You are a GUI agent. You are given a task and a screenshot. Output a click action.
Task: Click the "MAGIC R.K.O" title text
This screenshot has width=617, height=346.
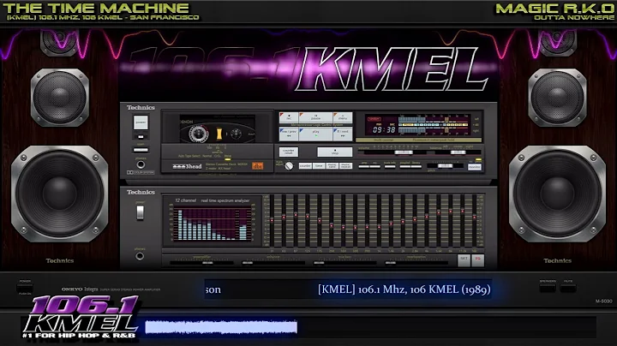tap(554, 9)
